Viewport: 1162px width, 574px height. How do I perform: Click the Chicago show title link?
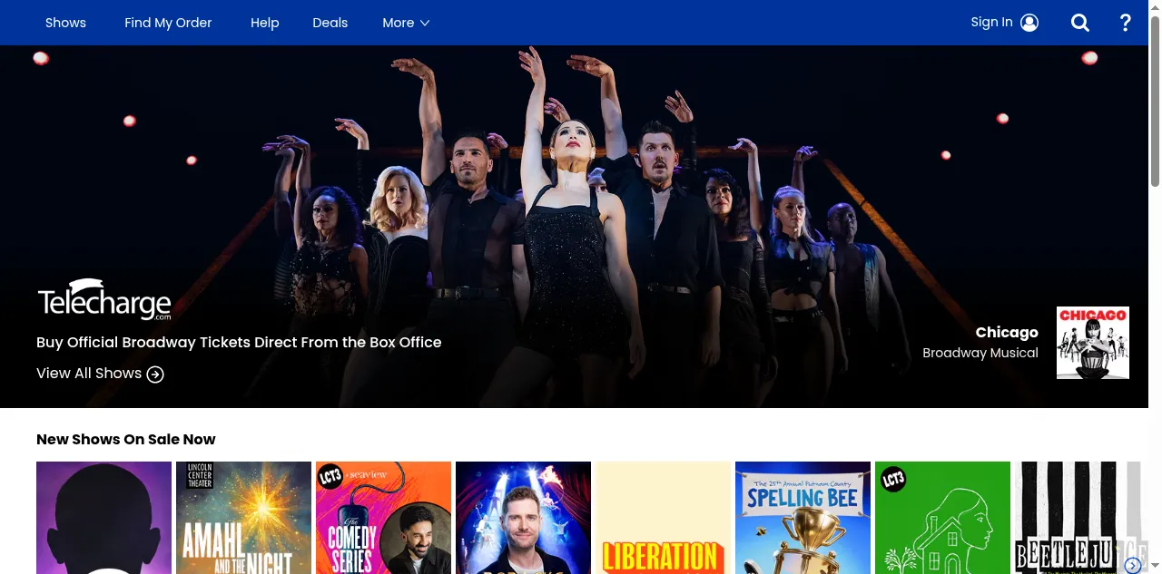(1007, 333)
